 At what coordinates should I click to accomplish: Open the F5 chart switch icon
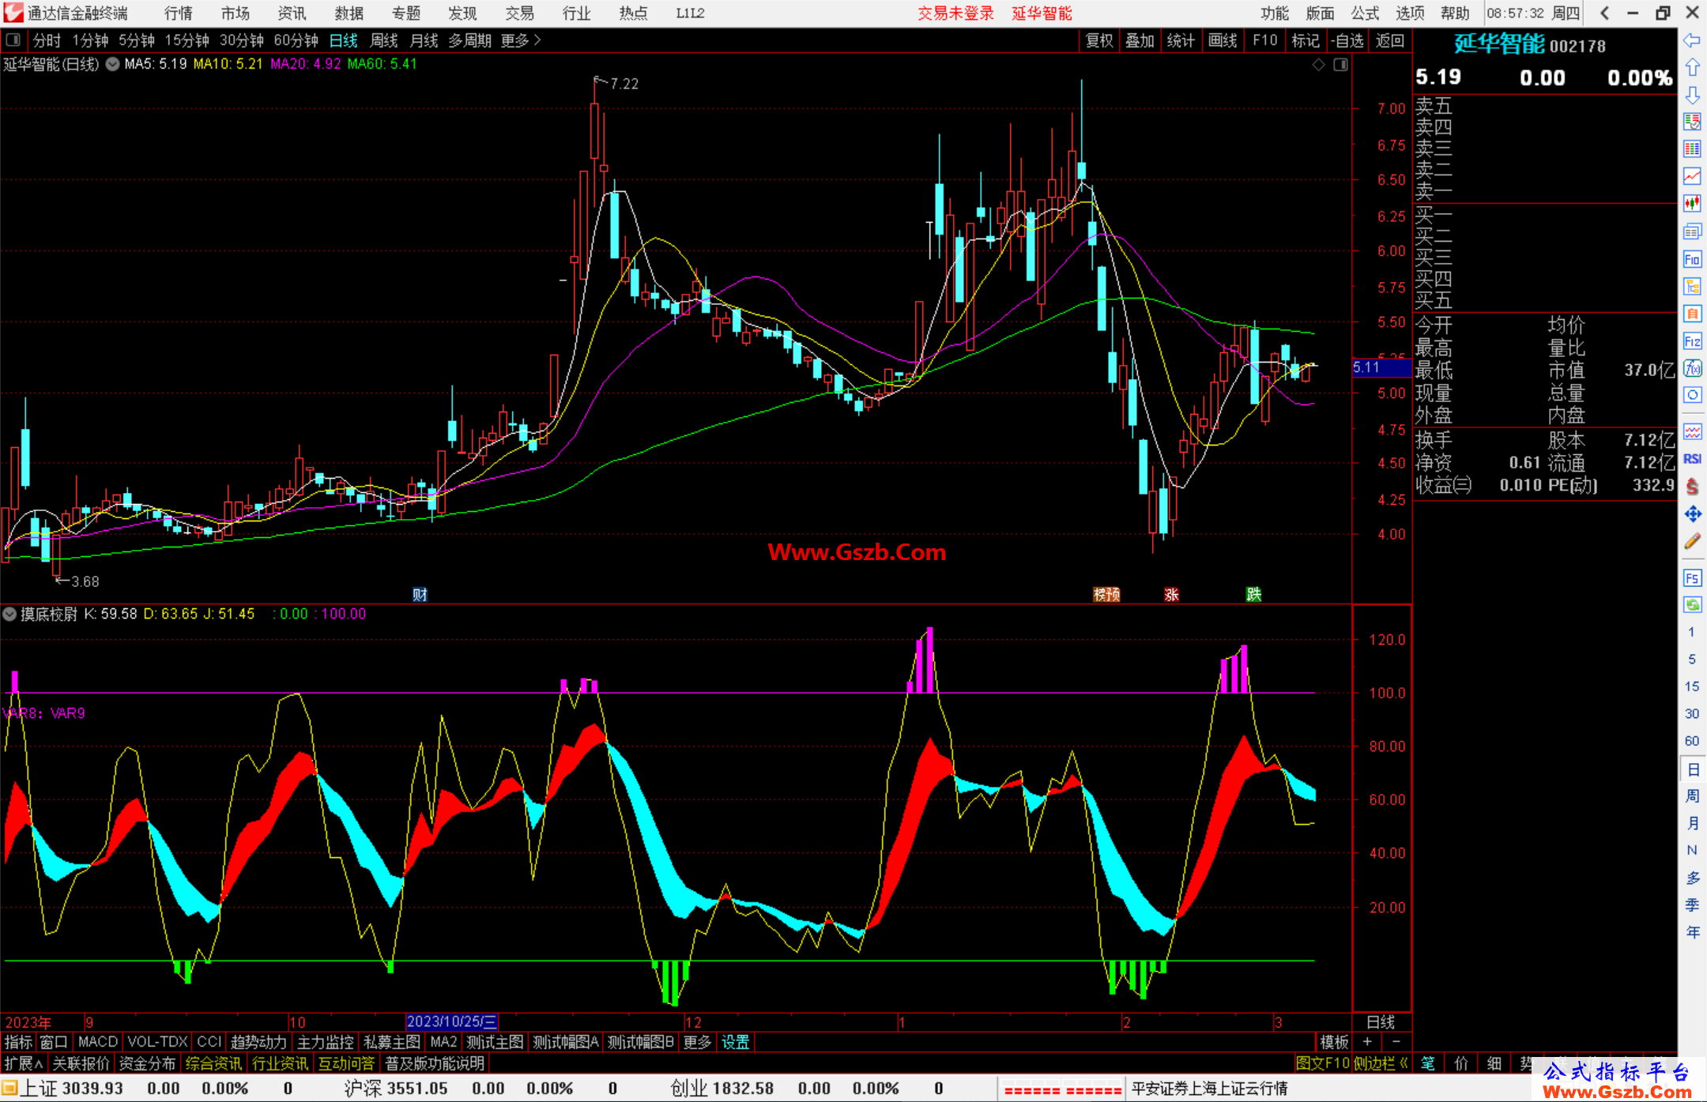tap(1692, 577)
